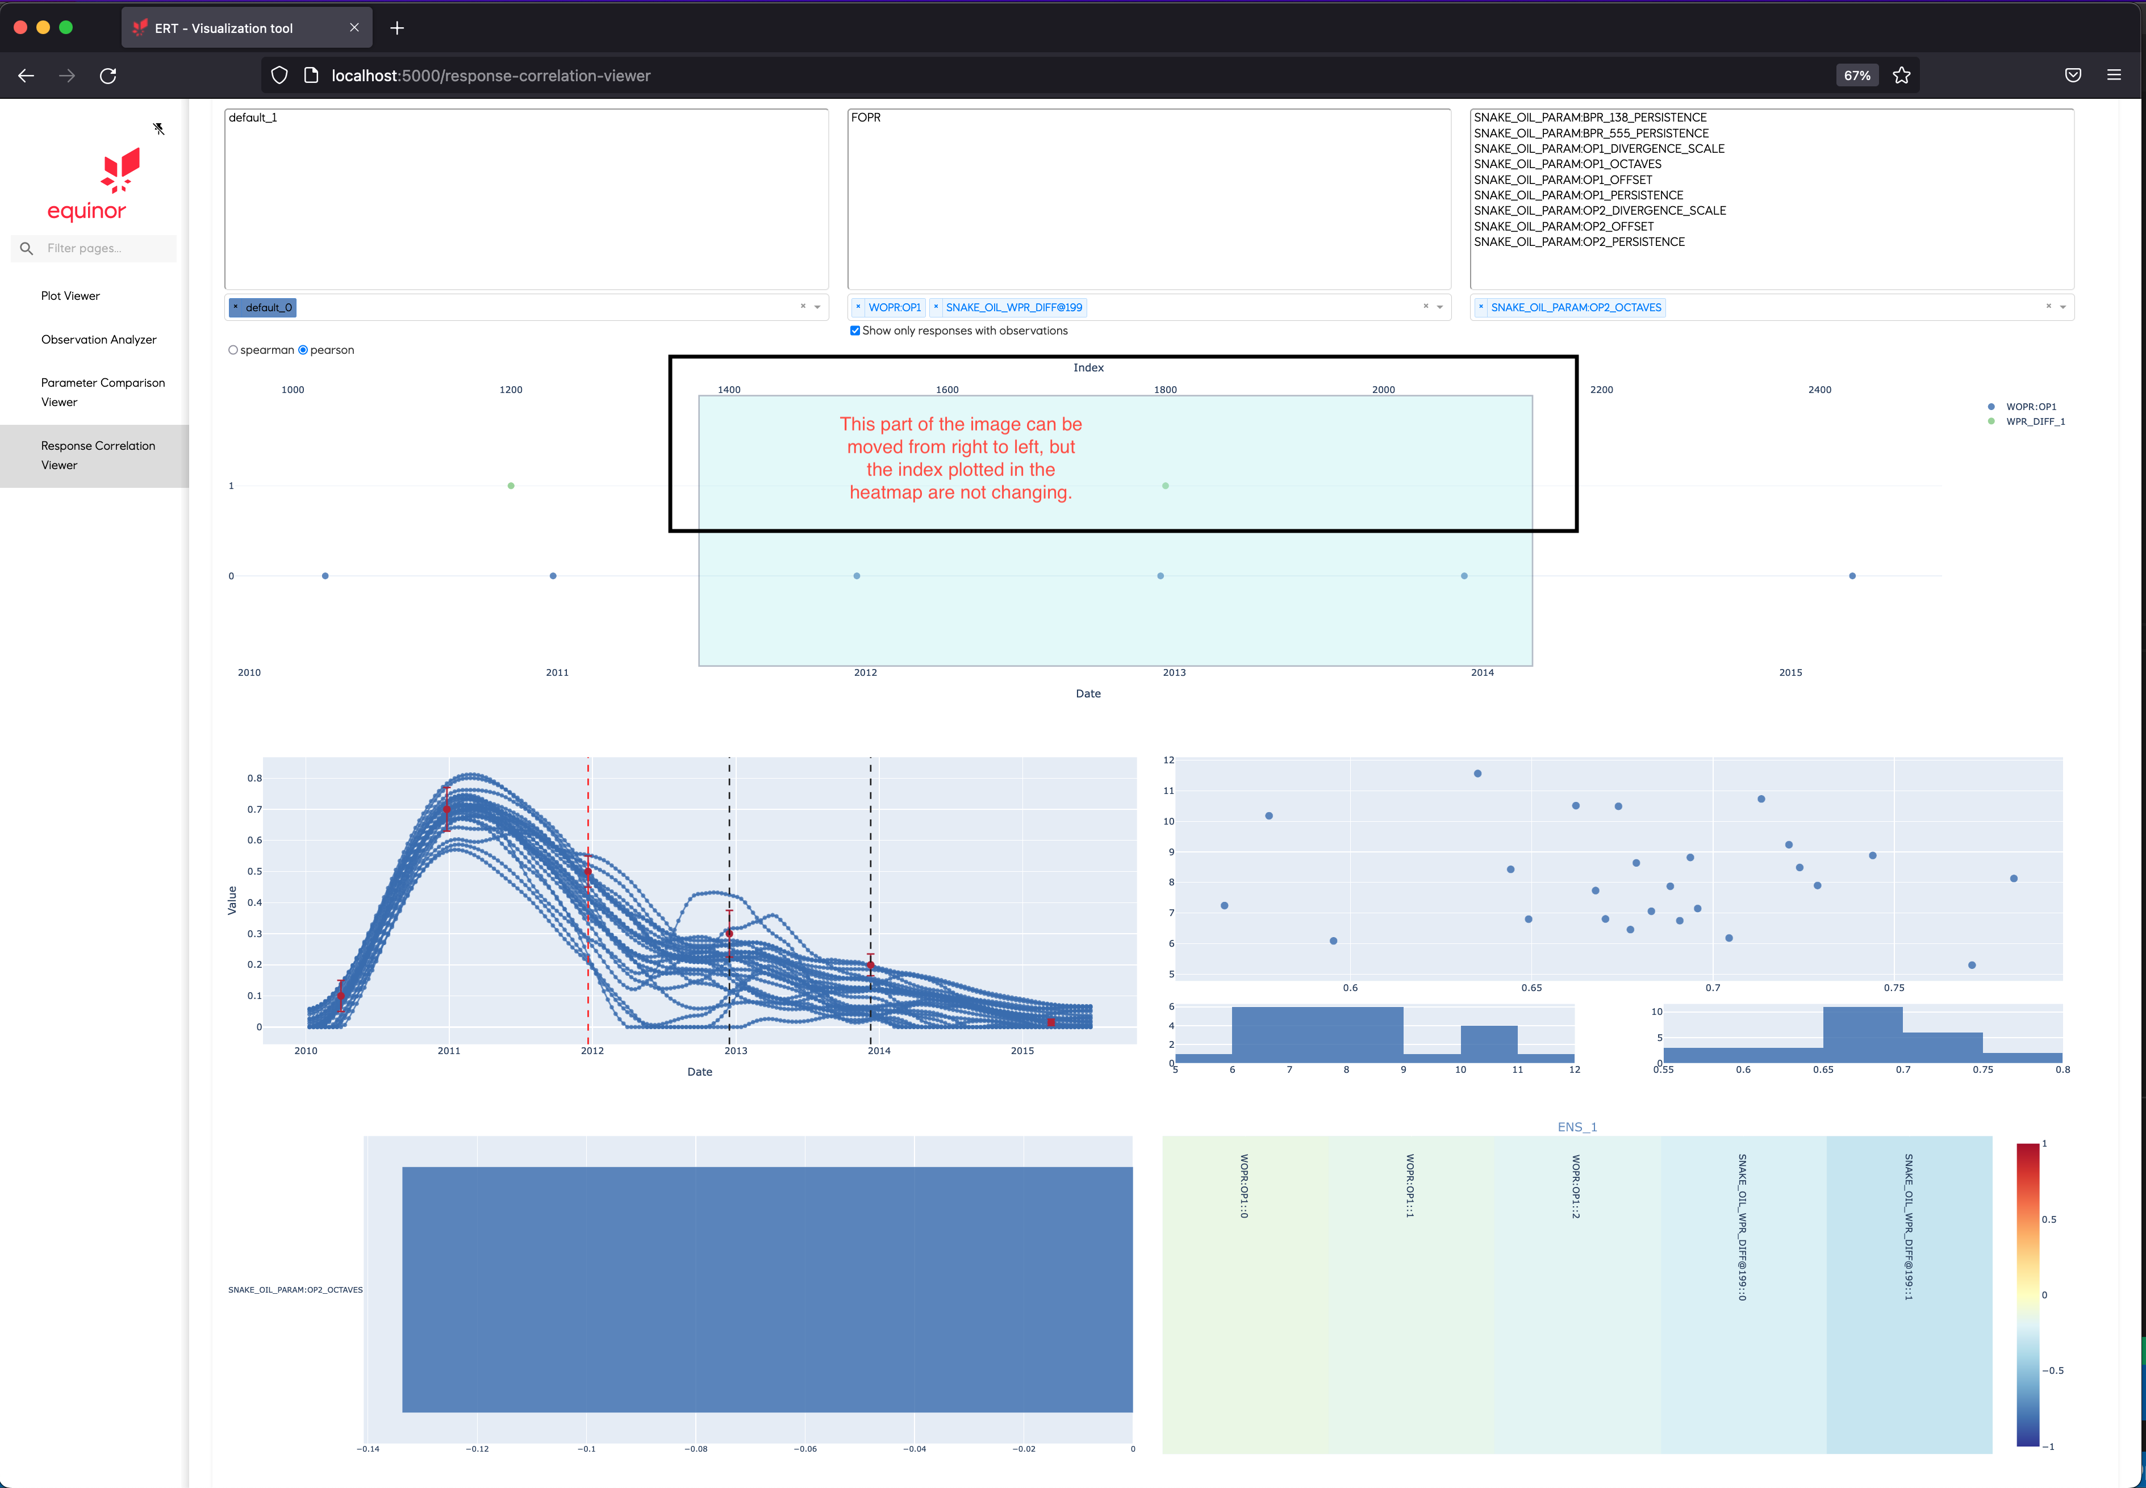This screenshot has width=2146, height=1488.
Task: Select FOPR in the response list
Action: [865, 118]
